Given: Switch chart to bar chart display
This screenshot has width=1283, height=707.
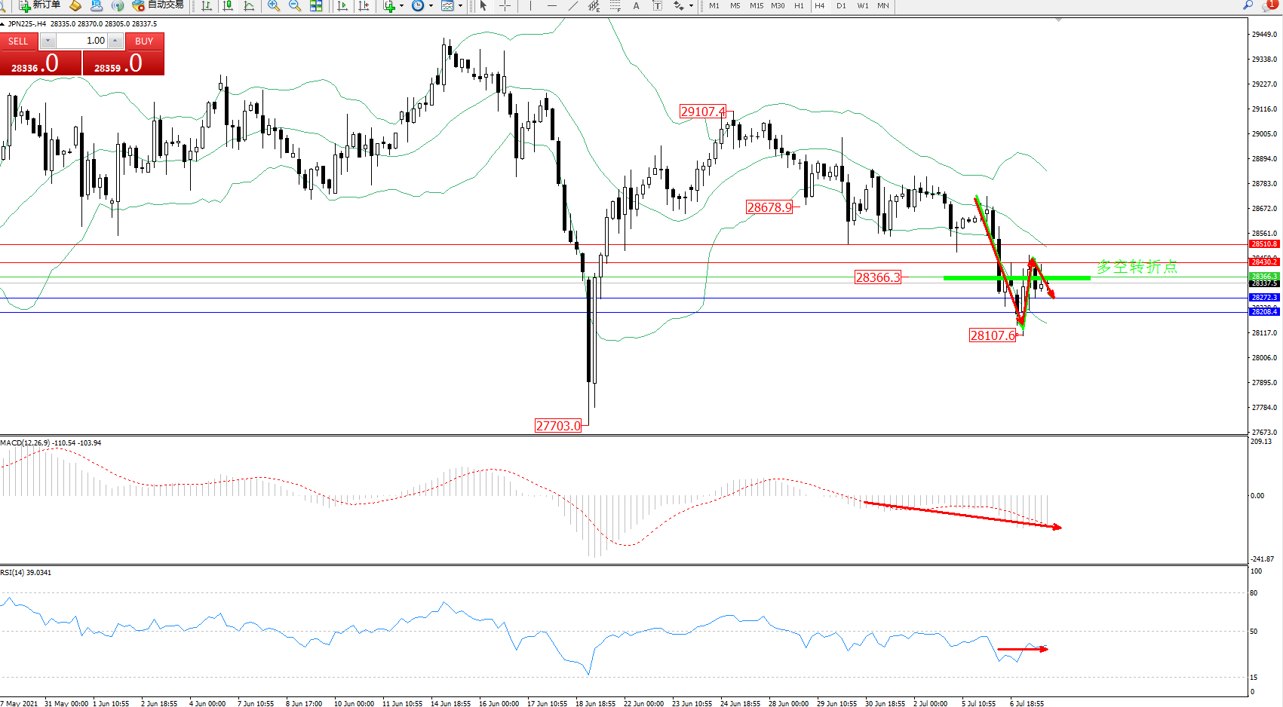Looking at the screenshot, I should click(x=206, y=6).
